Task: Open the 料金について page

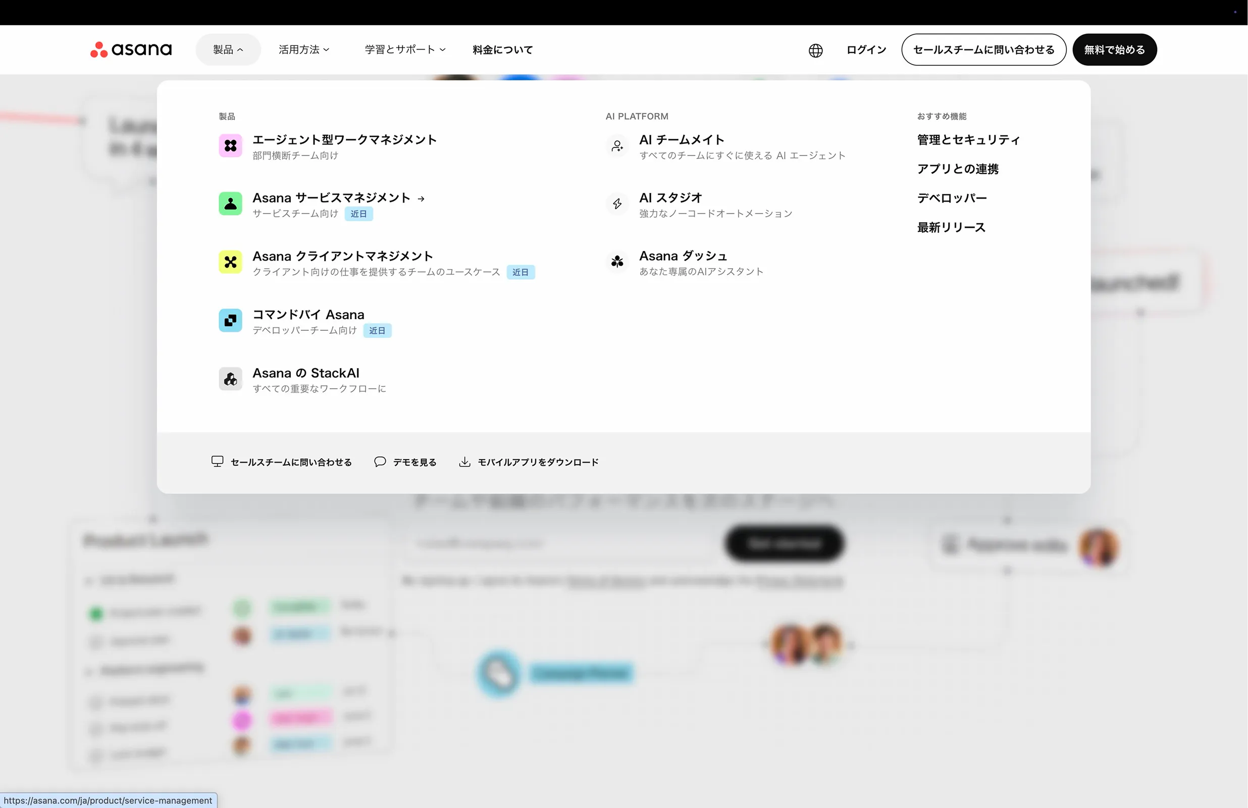Action: point(503,50)
